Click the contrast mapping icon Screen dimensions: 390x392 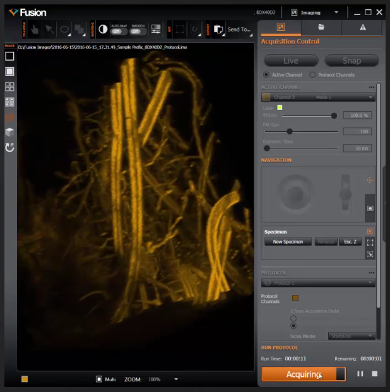102,28
